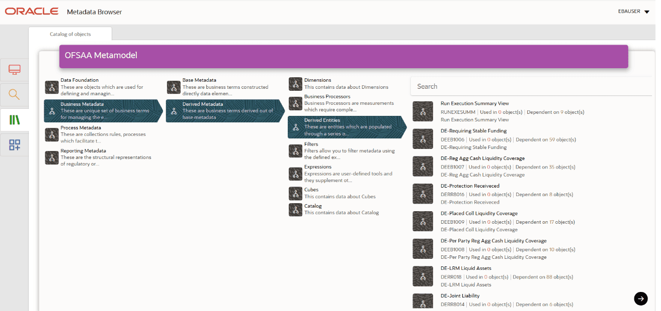Open the magnifier search icon in sidebar
Image resolution: width=661 pixels, height=311 pixels.
(15, 94)
